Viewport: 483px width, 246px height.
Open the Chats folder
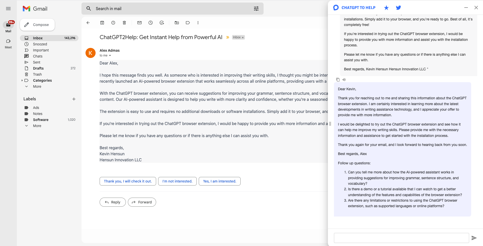pos(49,56)
